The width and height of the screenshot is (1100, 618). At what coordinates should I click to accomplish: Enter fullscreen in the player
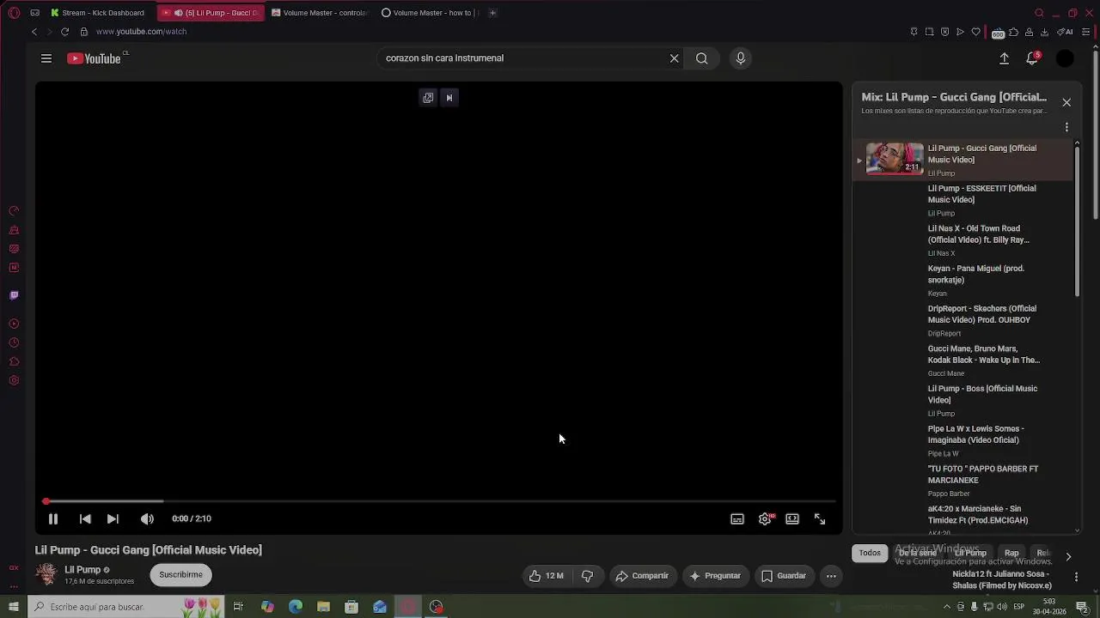click(x=820, y=518)
